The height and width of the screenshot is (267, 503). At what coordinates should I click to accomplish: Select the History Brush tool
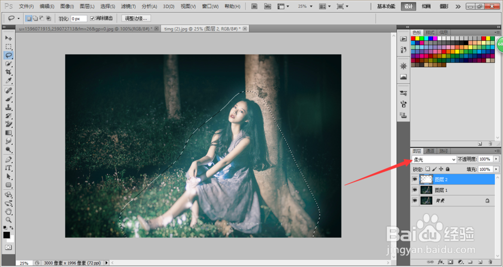pos(9,116)
